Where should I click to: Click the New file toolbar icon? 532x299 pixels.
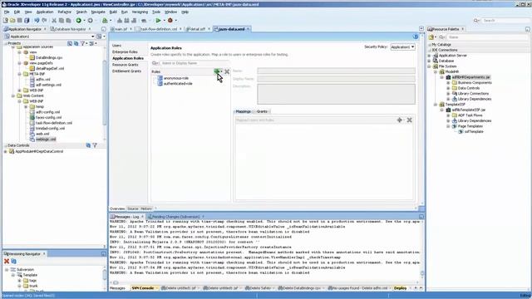[x=6, y=21]
